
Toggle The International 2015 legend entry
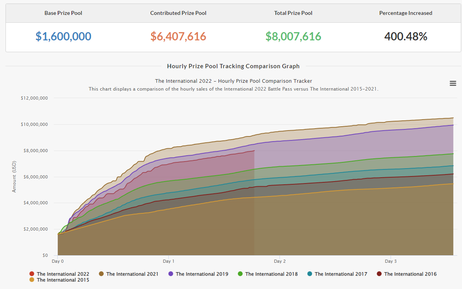pyautogui.click(x=63, y=280)
